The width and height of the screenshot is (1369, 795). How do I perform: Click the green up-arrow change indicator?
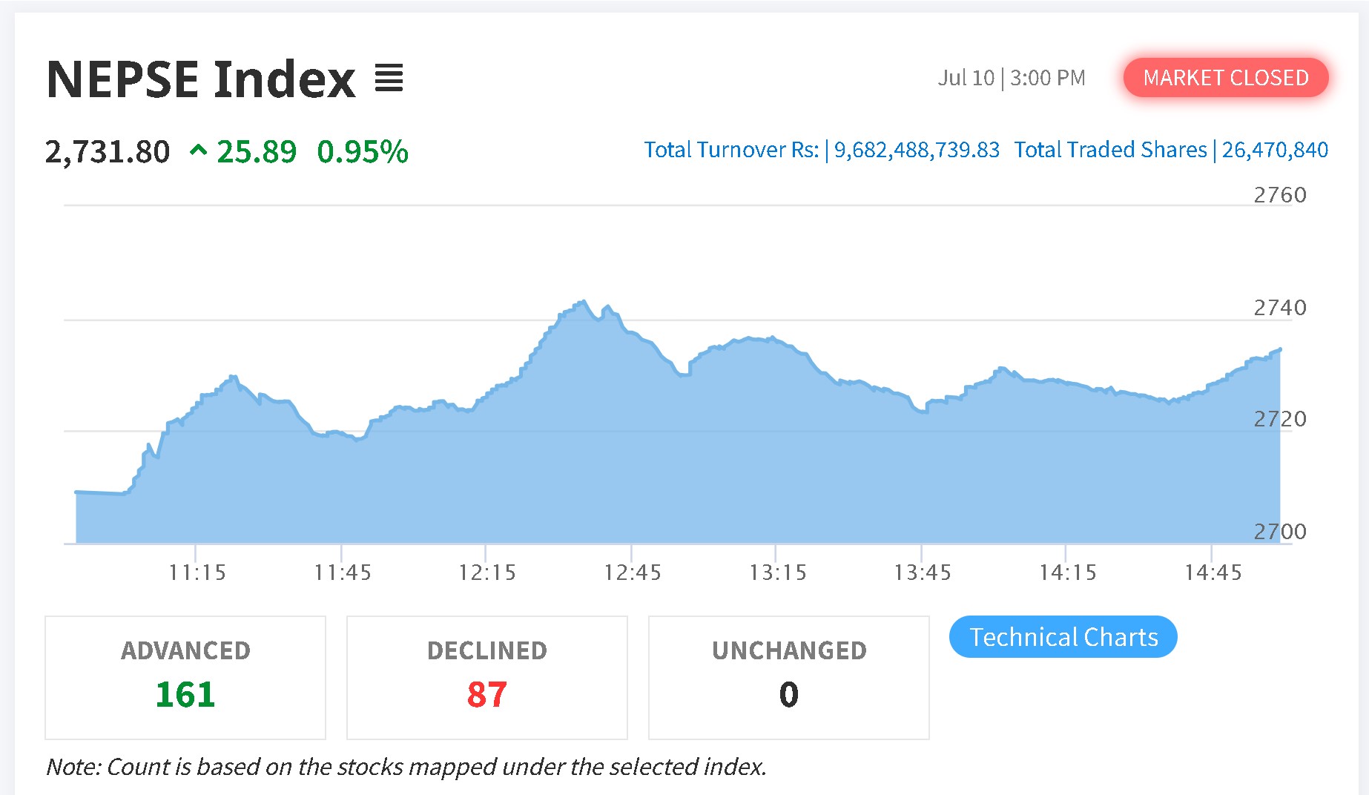pyautogui.click(x=198, y=151)
